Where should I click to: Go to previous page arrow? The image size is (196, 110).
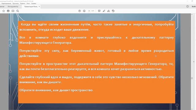80,11
